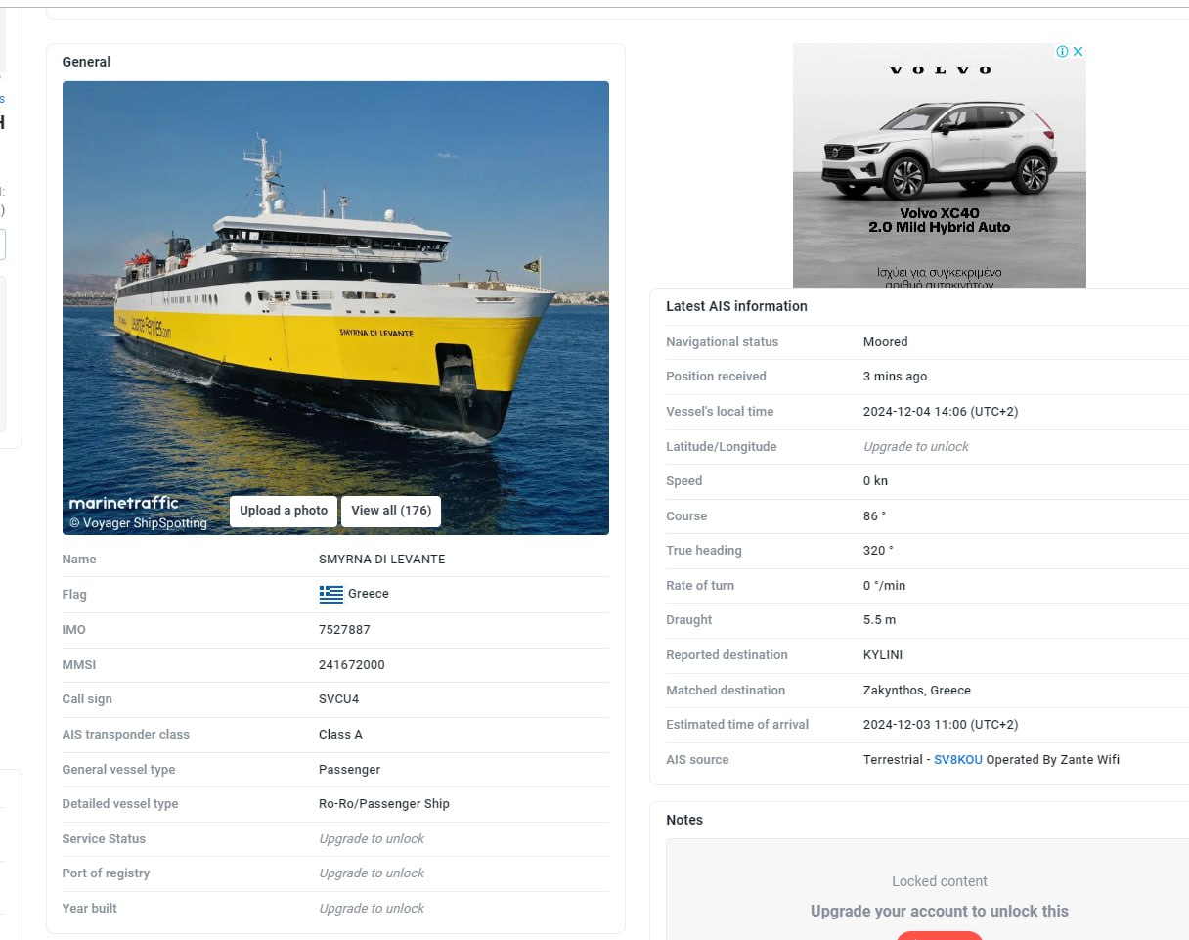Click the marinetraffic watermark logo
Viewport: 1189px width, 940px height.
[124, 503]
